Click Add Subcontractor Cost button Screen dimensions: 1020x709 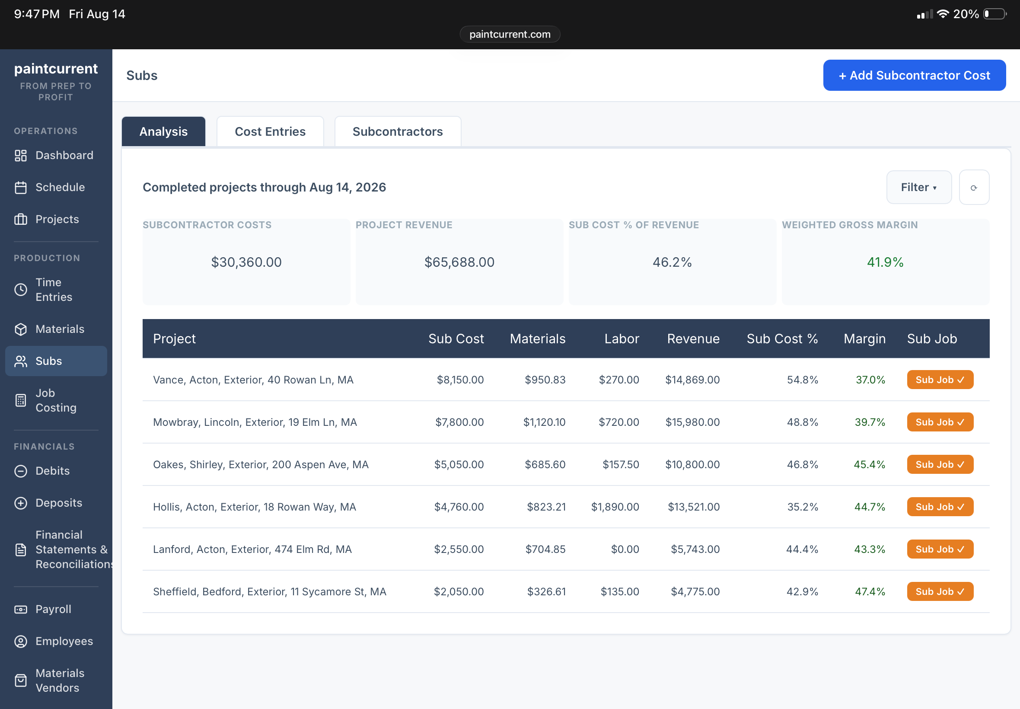tap(914, 76)
